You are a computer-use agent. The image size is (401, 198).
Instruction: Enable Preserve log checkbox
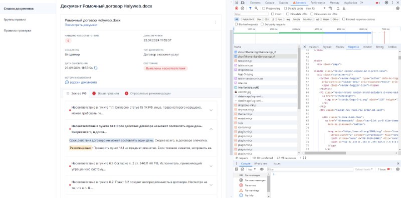271,8
